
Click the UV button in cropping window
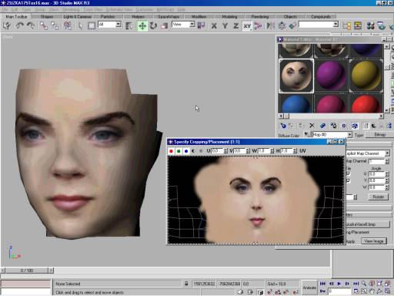tap(302, 151)
